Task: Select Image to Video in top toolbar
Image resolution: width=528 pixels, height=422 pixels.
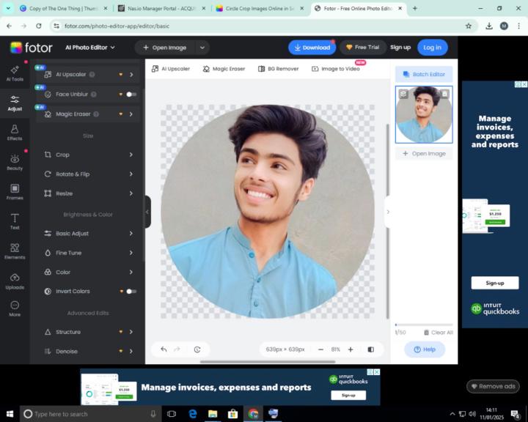Action: 336,69
